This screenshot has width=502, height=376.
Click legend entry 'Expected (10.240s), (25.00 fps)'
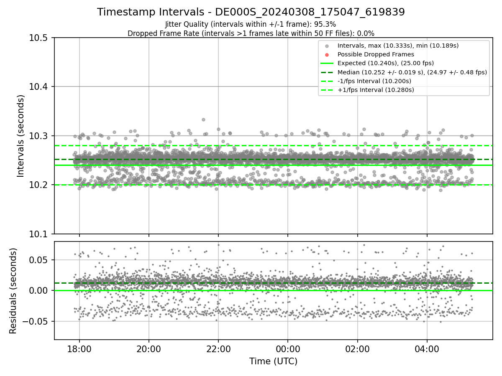(385, 63)
